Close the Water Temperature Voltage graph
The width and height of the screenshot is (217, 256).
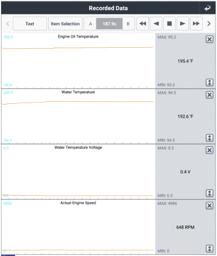[x=209, y=150]
